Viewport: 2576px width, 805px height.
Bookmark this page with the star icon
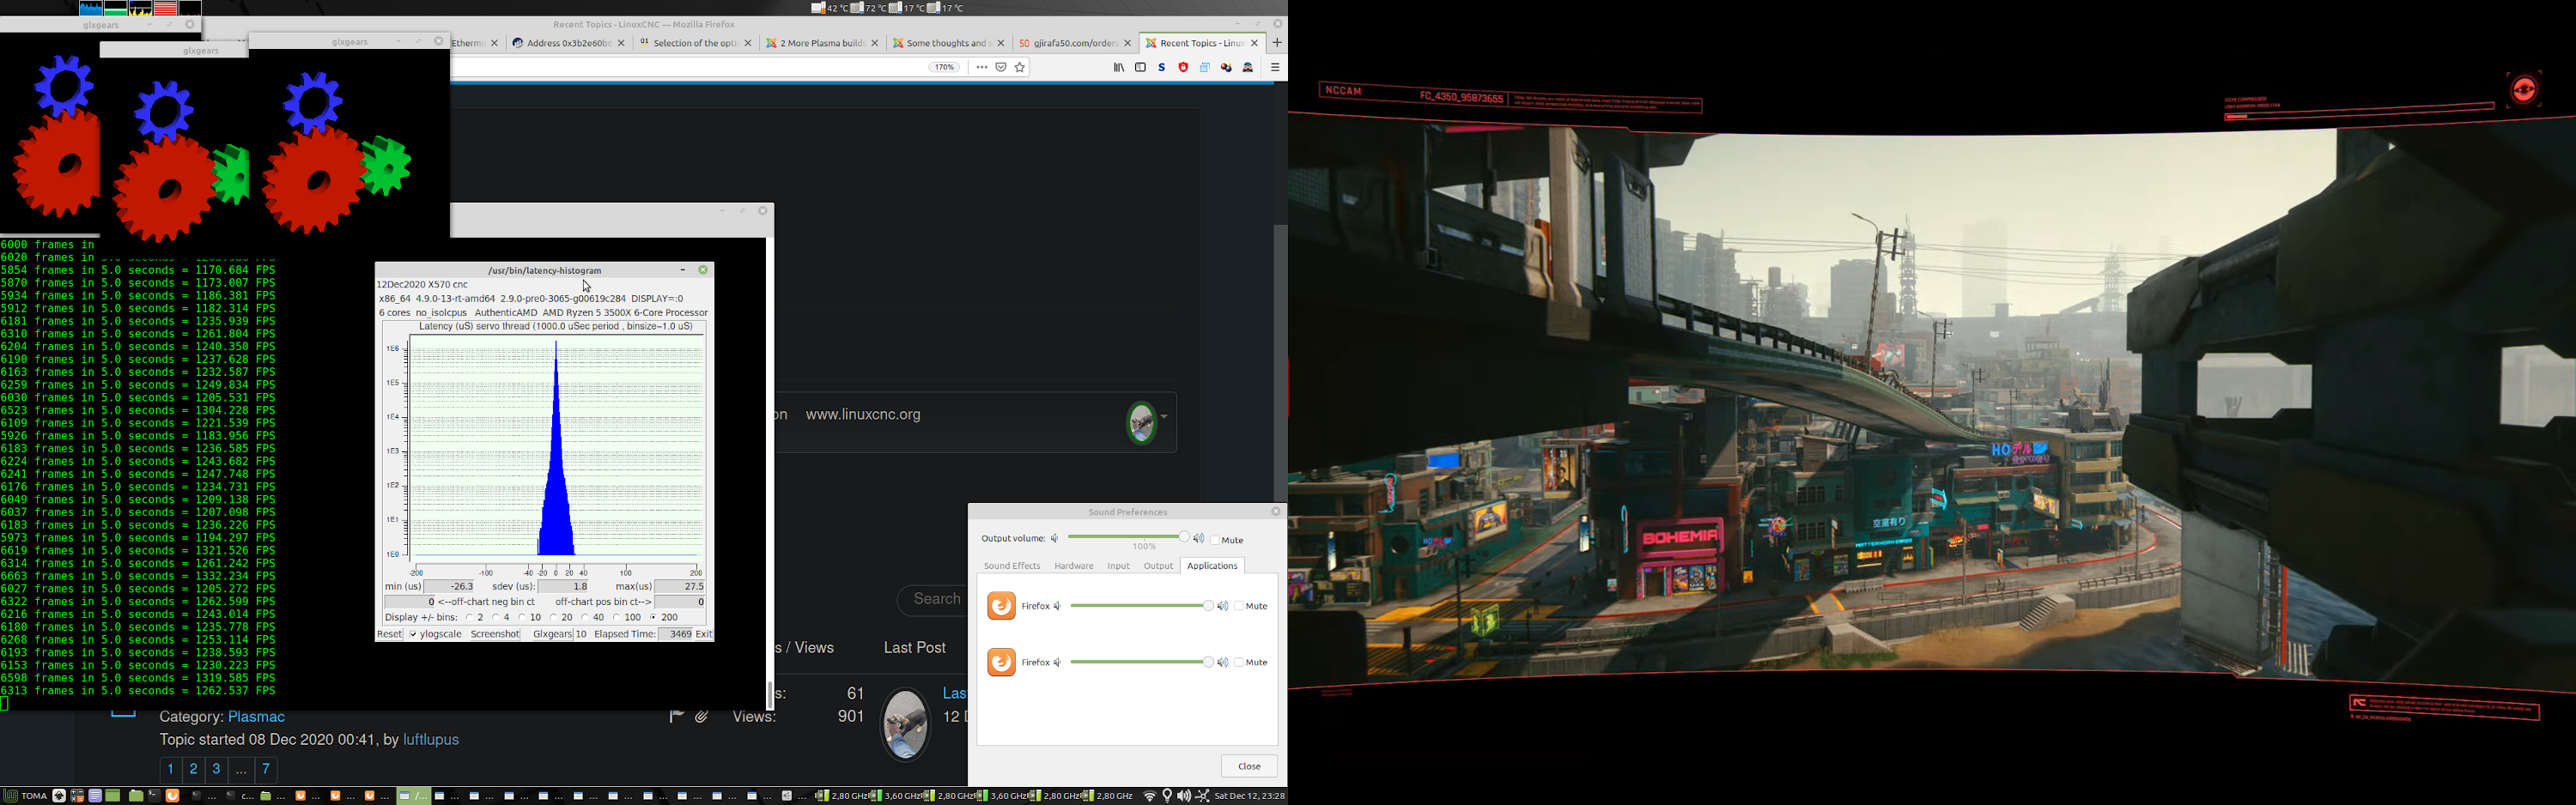[x=1020, y=68]
